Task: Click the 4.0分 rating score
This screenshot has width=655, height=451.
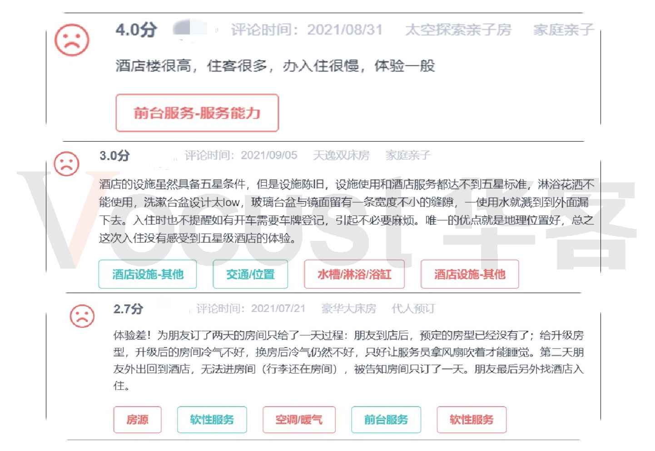Action: [x=136, y=30]
